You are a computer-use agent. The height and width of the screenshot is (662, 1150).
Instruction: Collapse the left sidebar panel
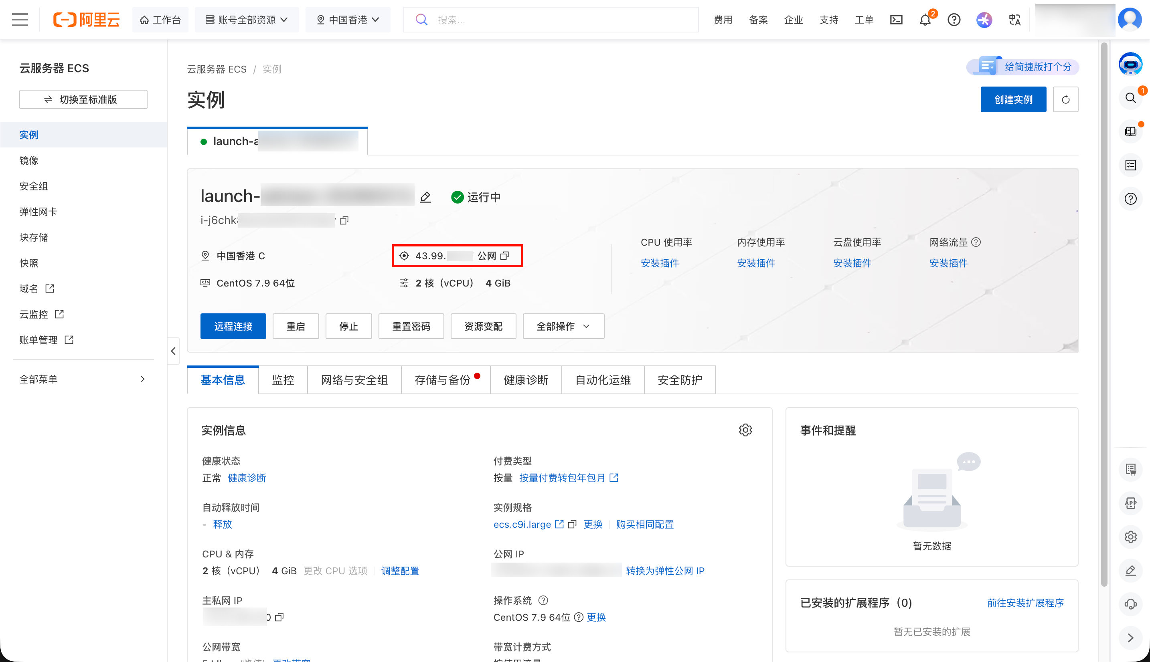click(x=173, y=351)
